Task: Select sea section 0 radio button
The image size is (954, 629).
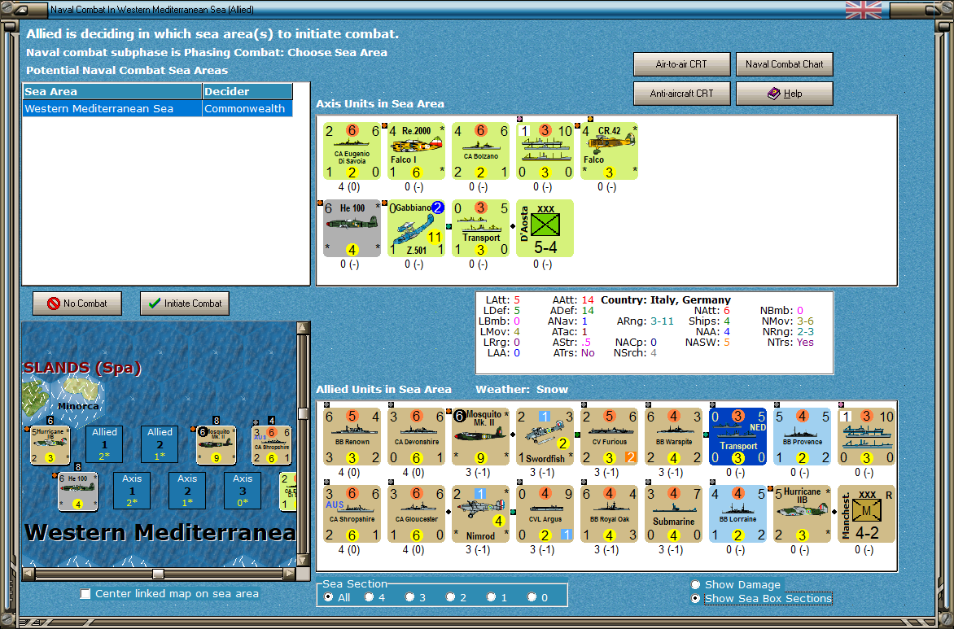Action: (x=532, y=597)
